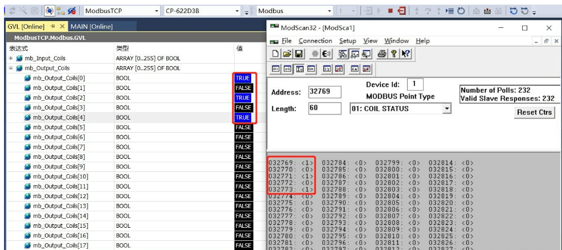Click the context help arrow-question icon
Image resolution: width=562 pixels, height=250 pixels.
coord(406,54)
